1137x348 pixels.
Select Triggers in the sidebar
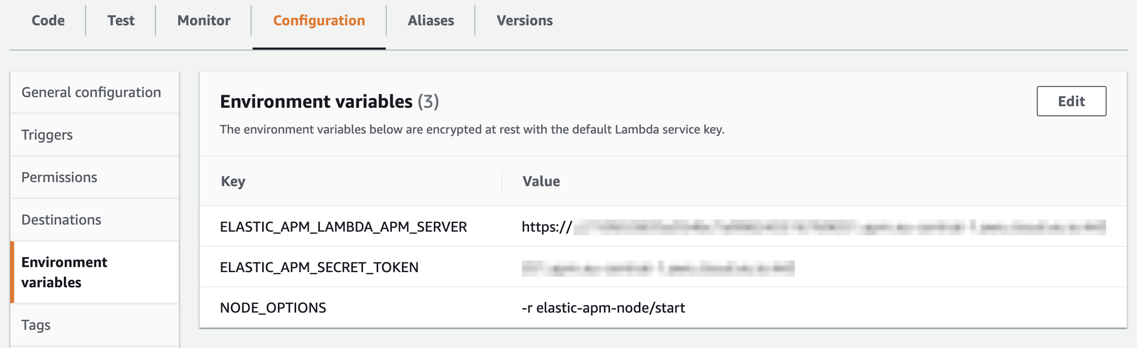click(x=47, y=135)
